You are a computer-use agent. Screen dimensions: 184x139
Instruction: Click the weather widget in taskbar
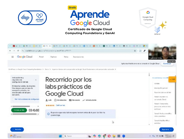tap(15, 136)
